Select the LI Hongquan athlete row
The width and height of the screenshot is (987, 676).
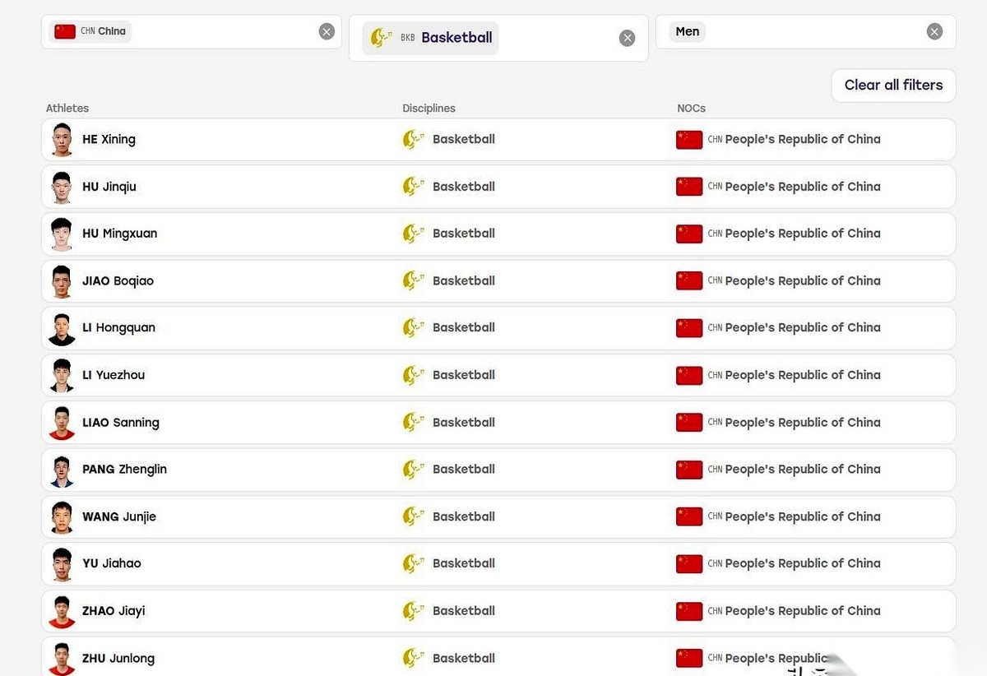[498, 328]
